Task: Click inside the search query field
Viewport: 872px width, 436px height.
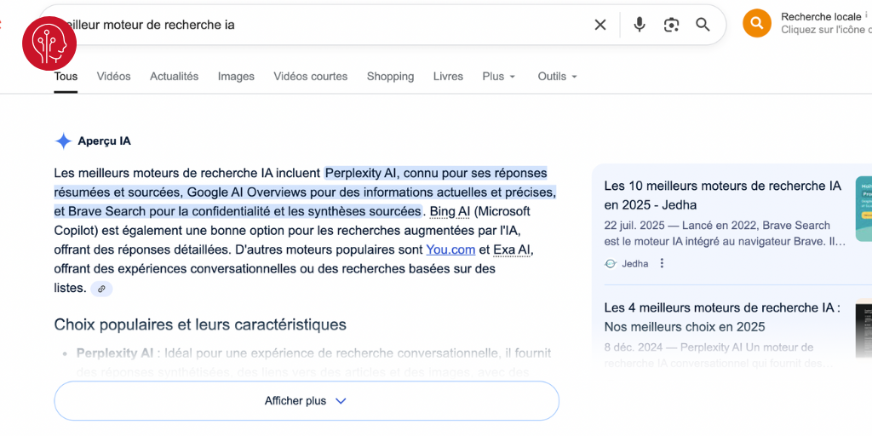Action: point(341,25)
